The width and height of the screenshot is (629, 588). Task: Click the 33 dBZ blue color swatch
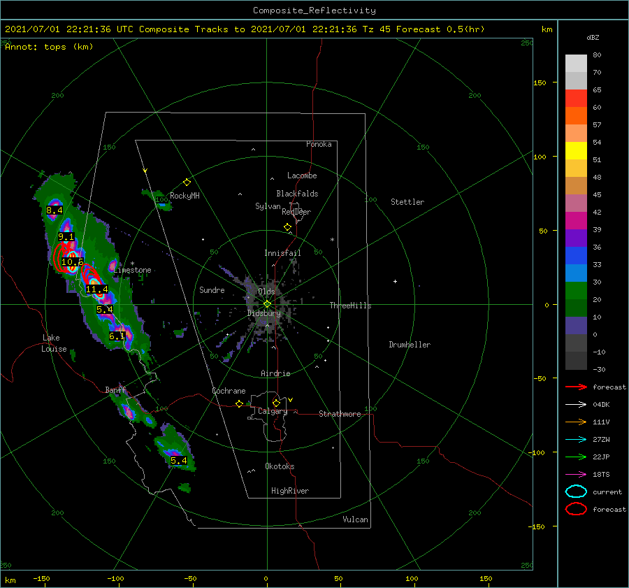click(576, 256)
